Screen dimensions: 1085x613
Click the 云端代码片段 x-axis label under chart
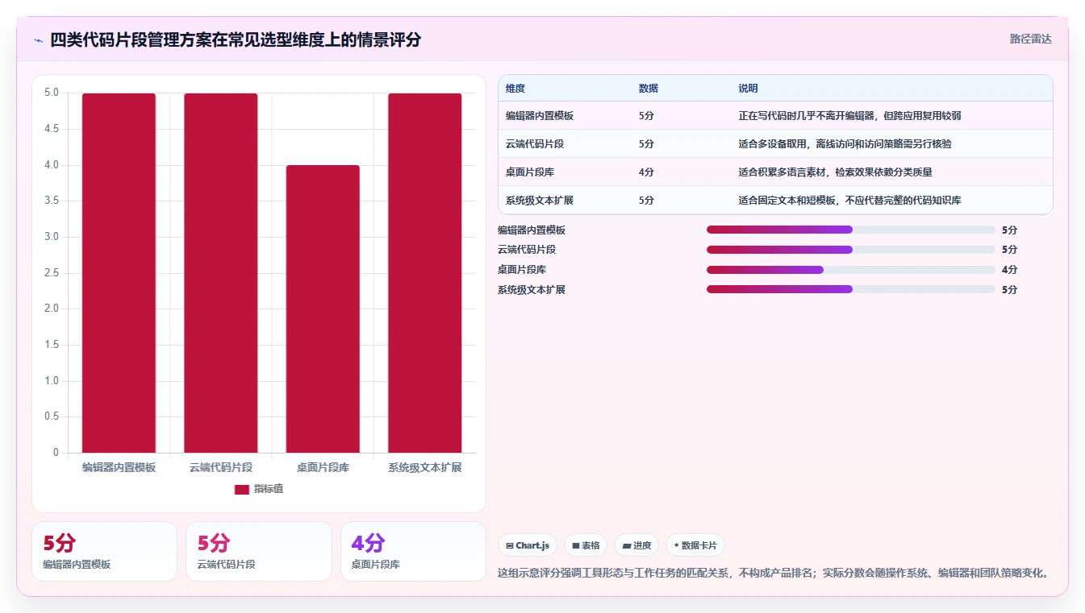tap(221, 467)
